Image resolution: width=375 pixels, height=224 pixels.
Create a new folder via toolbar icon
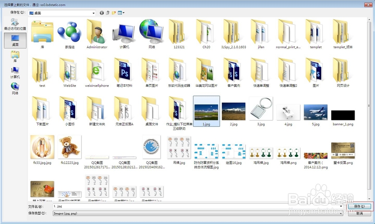click(x=114, y=13)
